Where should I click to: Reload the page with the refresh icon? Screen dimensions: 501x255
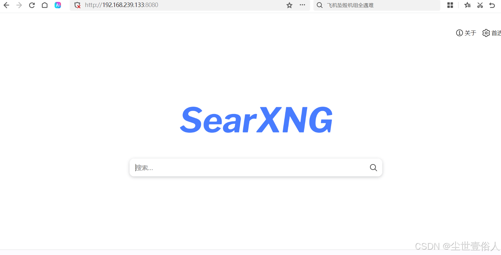tap(32, 5)
